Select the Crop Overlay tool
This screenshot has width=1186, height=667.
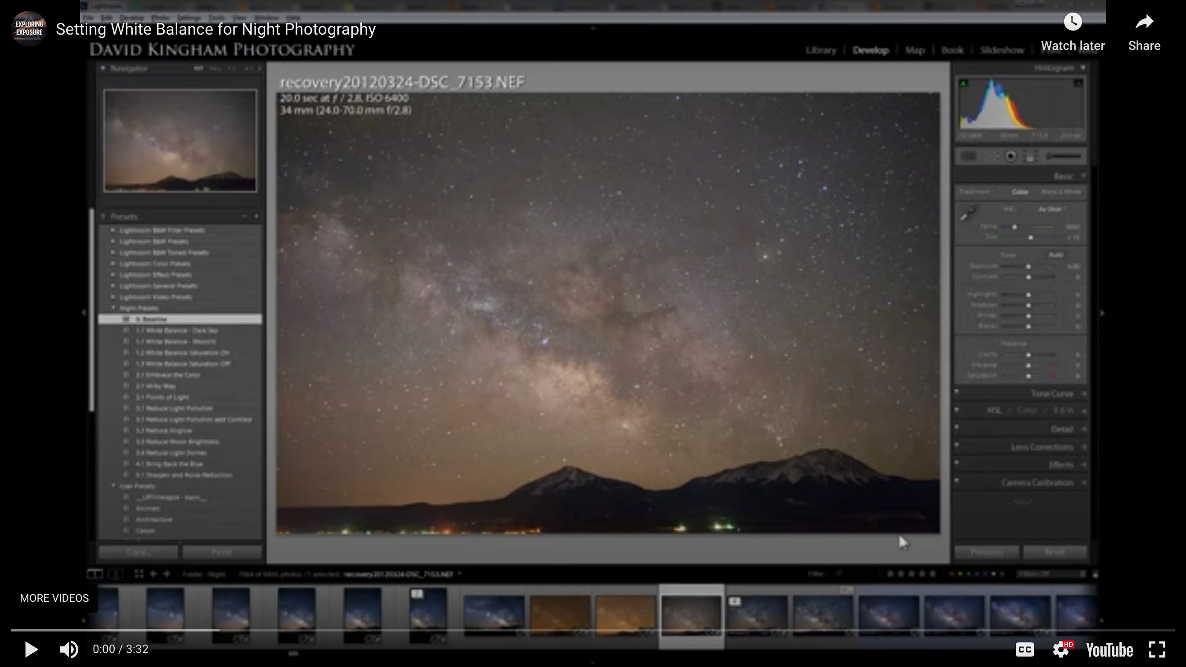tap(968, 156)
